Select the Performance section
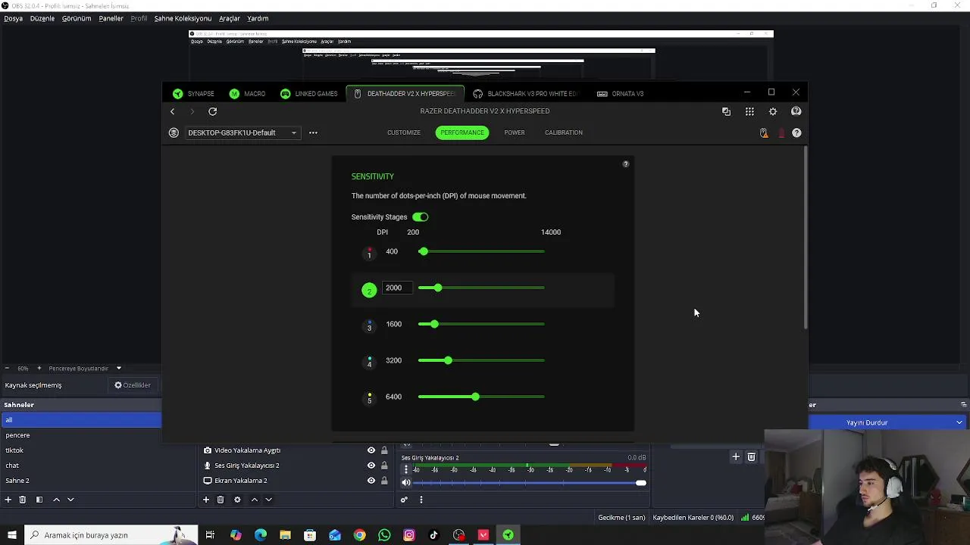The height and width of the screenshot is (545, 970). coord(462,132)
